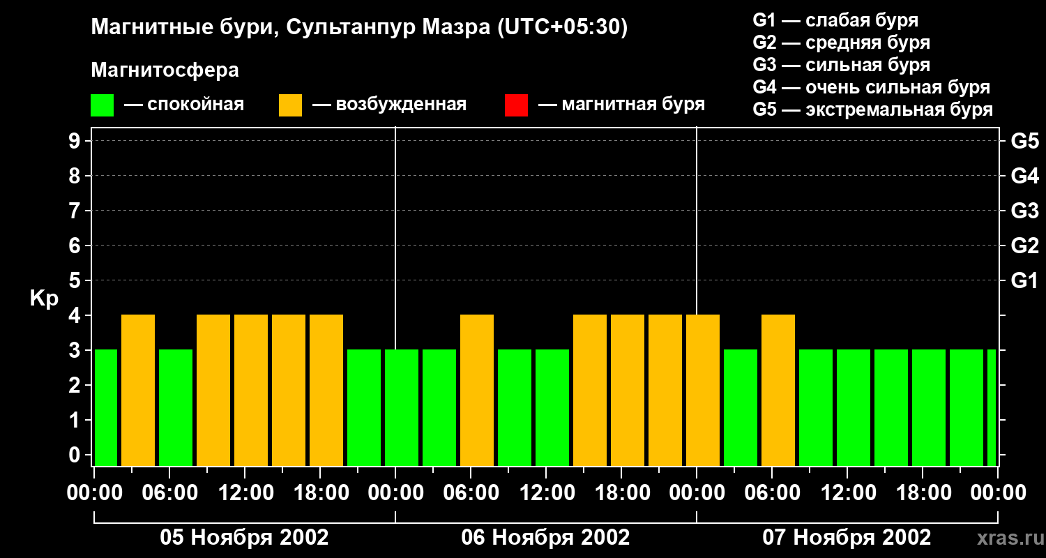Click the G1 label on the right axis

pos(1024,281)
